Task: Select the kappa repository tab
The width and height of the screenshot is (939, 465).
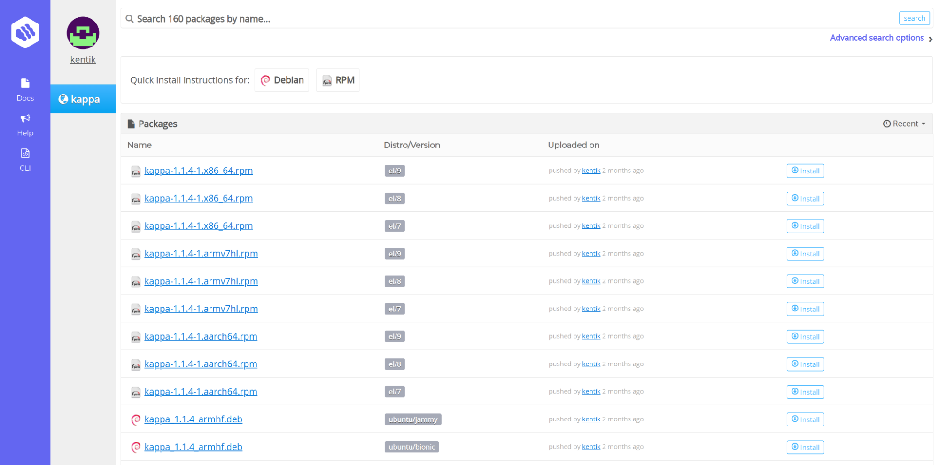Action: pyautogui.click(x=83, y=99)
